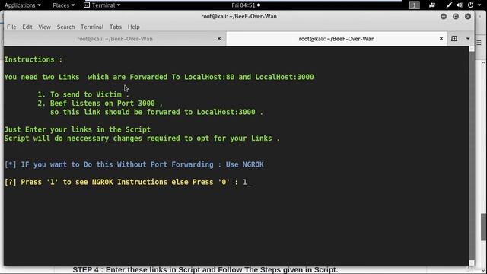Click line 'Just Enter your links in the Script'

tap(78, 129)
